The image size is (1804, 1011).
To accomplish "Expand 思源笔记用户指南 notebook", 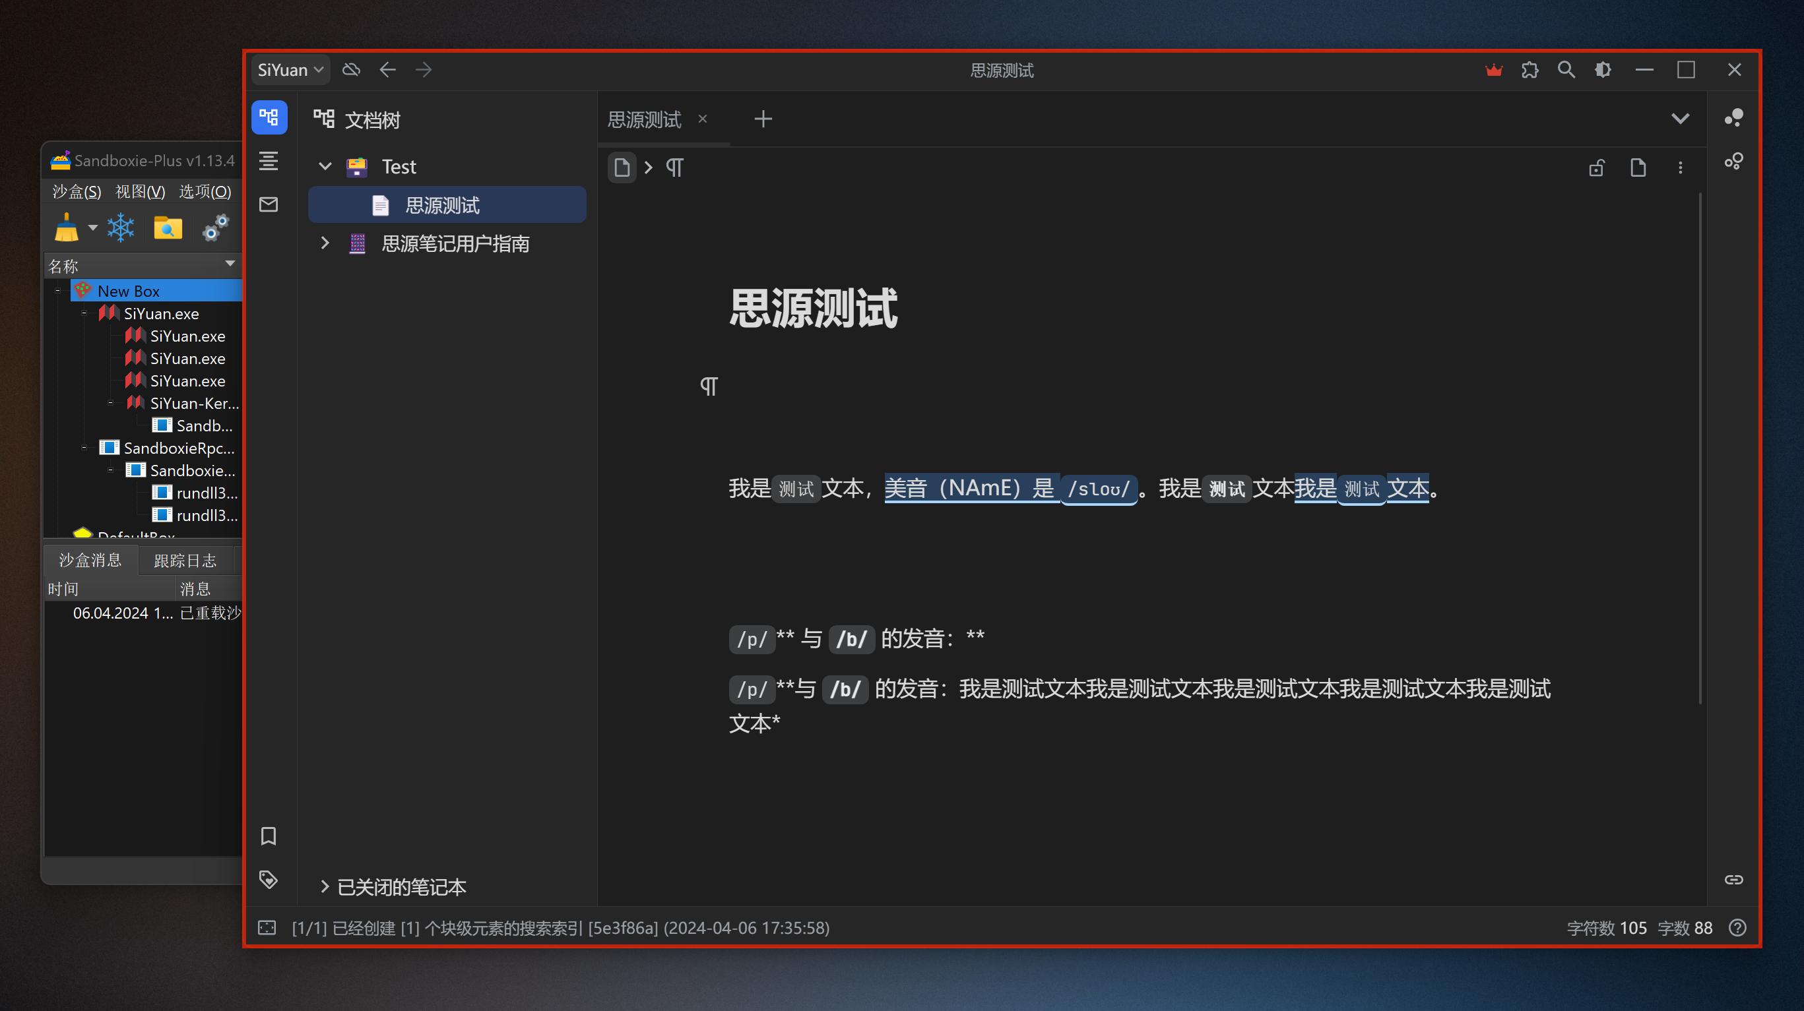I will 325,243.
